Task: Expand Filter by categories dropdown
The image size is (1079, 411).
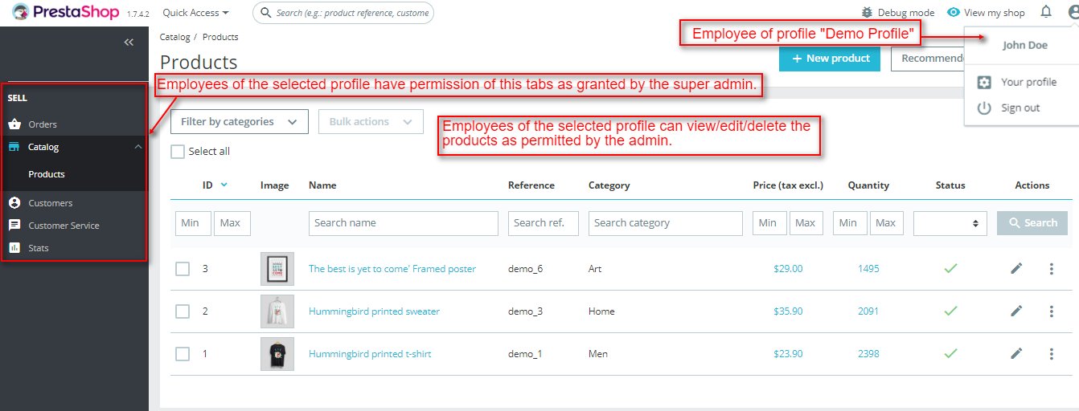Action: (240, 122)
